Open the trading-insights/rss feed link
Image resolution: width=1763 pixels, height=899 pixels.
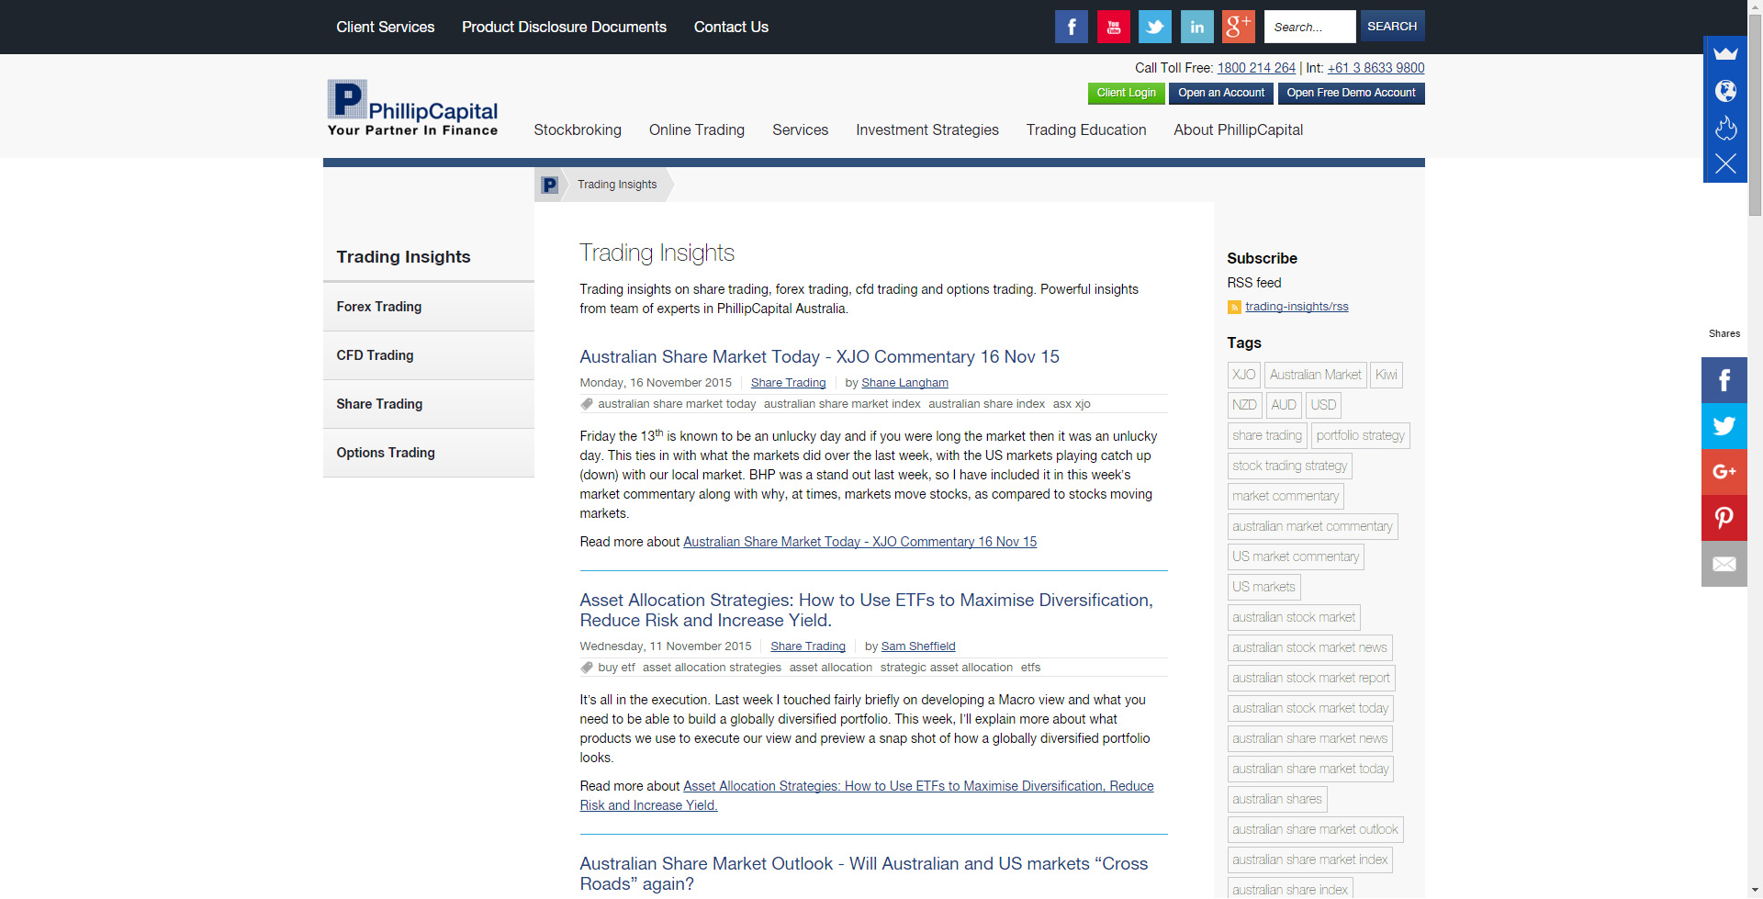point(1296,307)
